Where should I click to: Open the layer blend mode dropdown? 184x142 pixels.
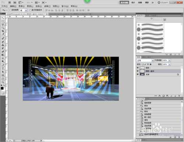(145, 60)
